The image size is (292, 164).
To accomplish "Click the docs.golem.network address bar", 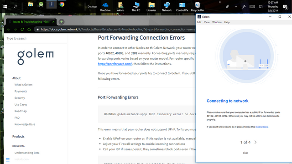I will click(x=115, y=29).
